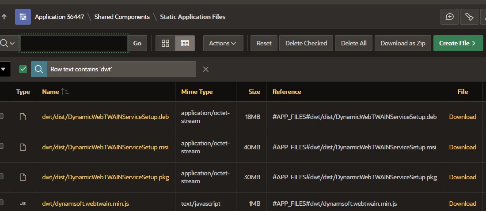
Task: Open the Reference column header menu
Action: (x=287, y=92)
